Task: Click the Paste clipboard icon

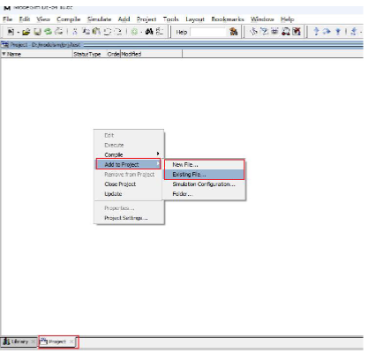Action: (96, 31)
